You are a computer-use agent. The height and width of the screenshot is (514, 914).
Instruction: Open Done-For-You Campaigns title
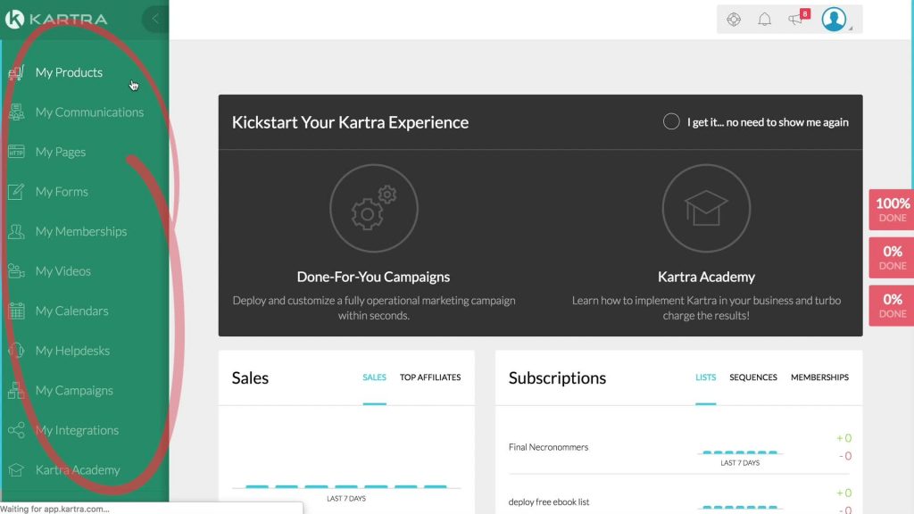click(373, 277)
